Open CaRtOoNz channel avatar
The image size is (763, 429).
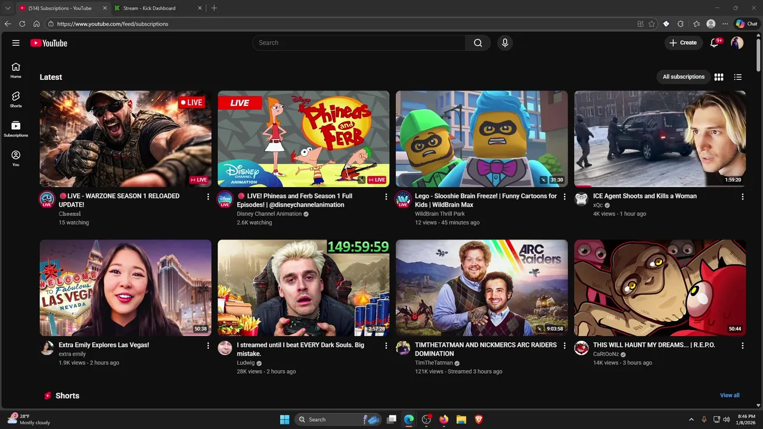click(581, 348)
